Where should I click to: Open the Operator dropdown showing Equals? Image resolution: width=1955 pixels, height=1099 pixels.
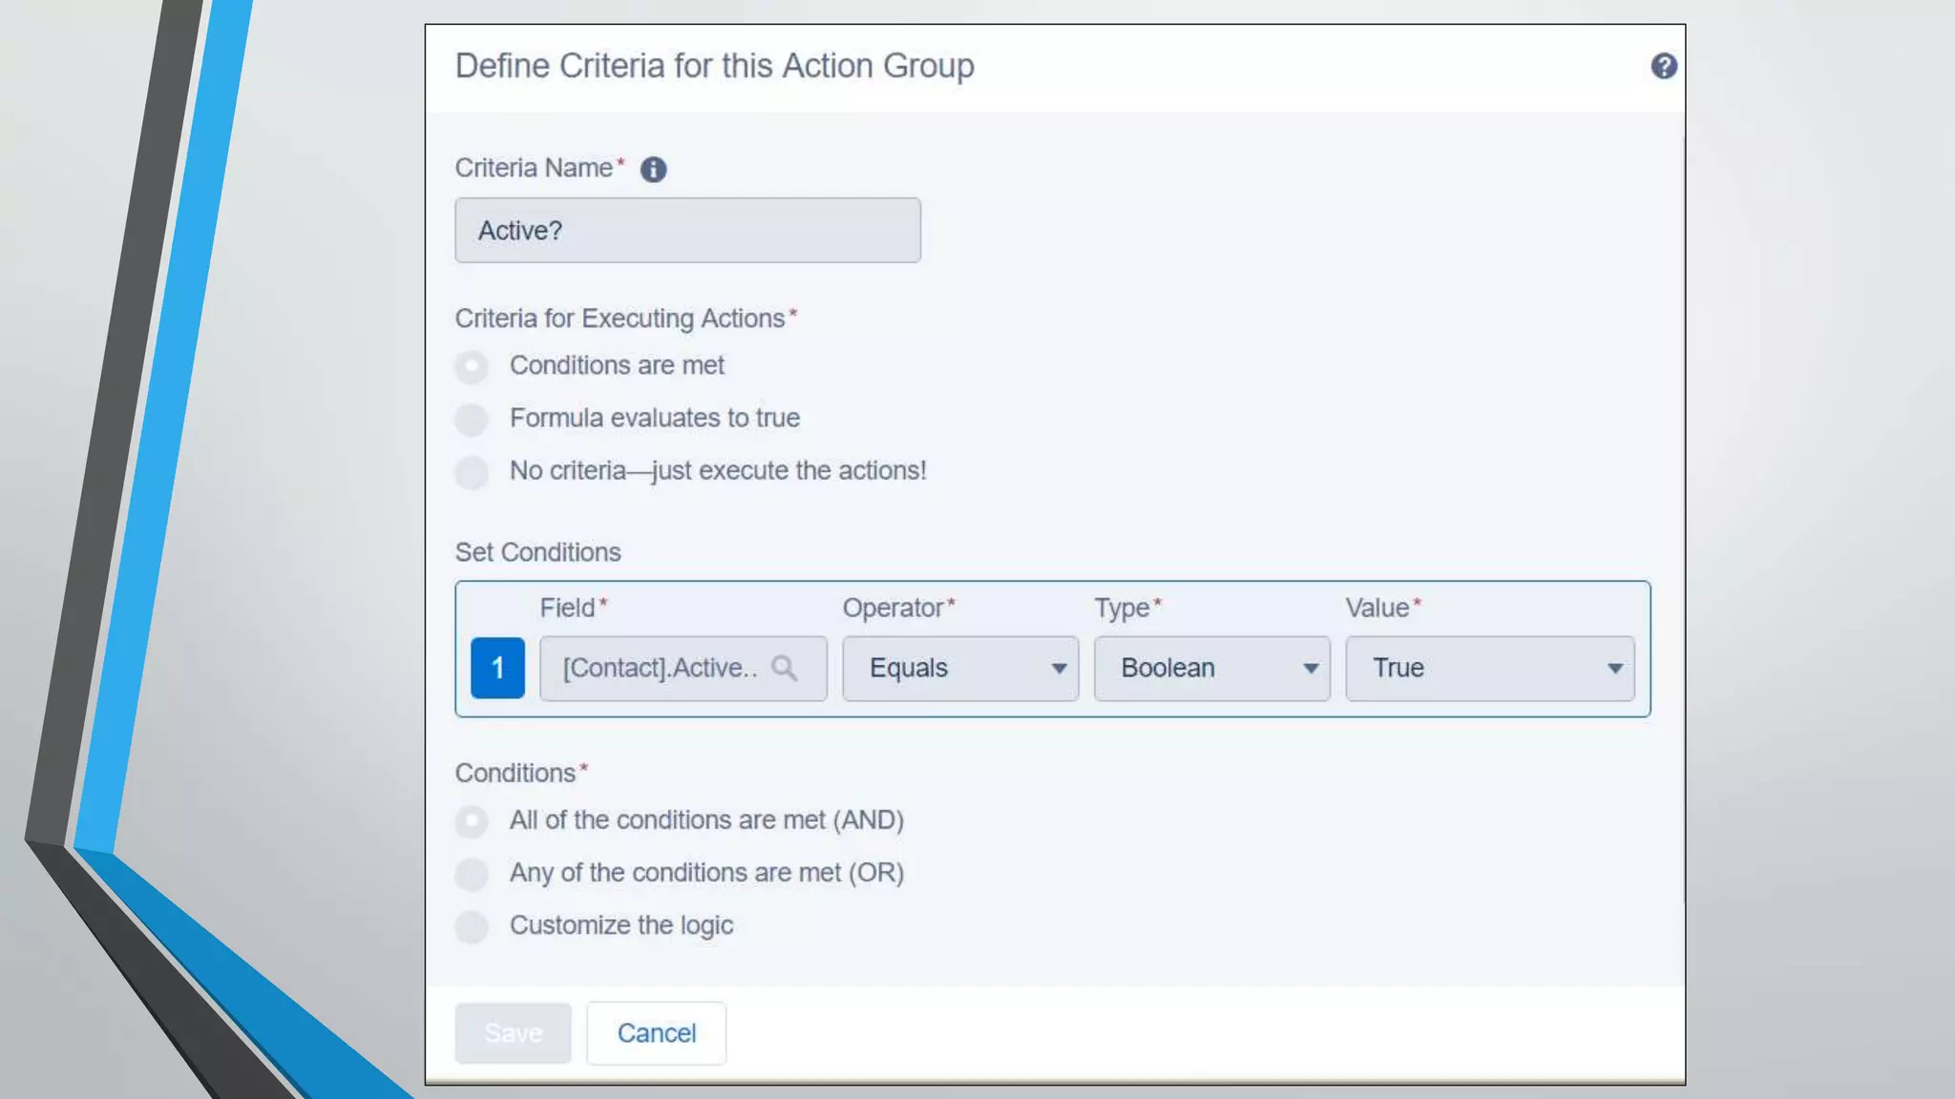(959, 668)
